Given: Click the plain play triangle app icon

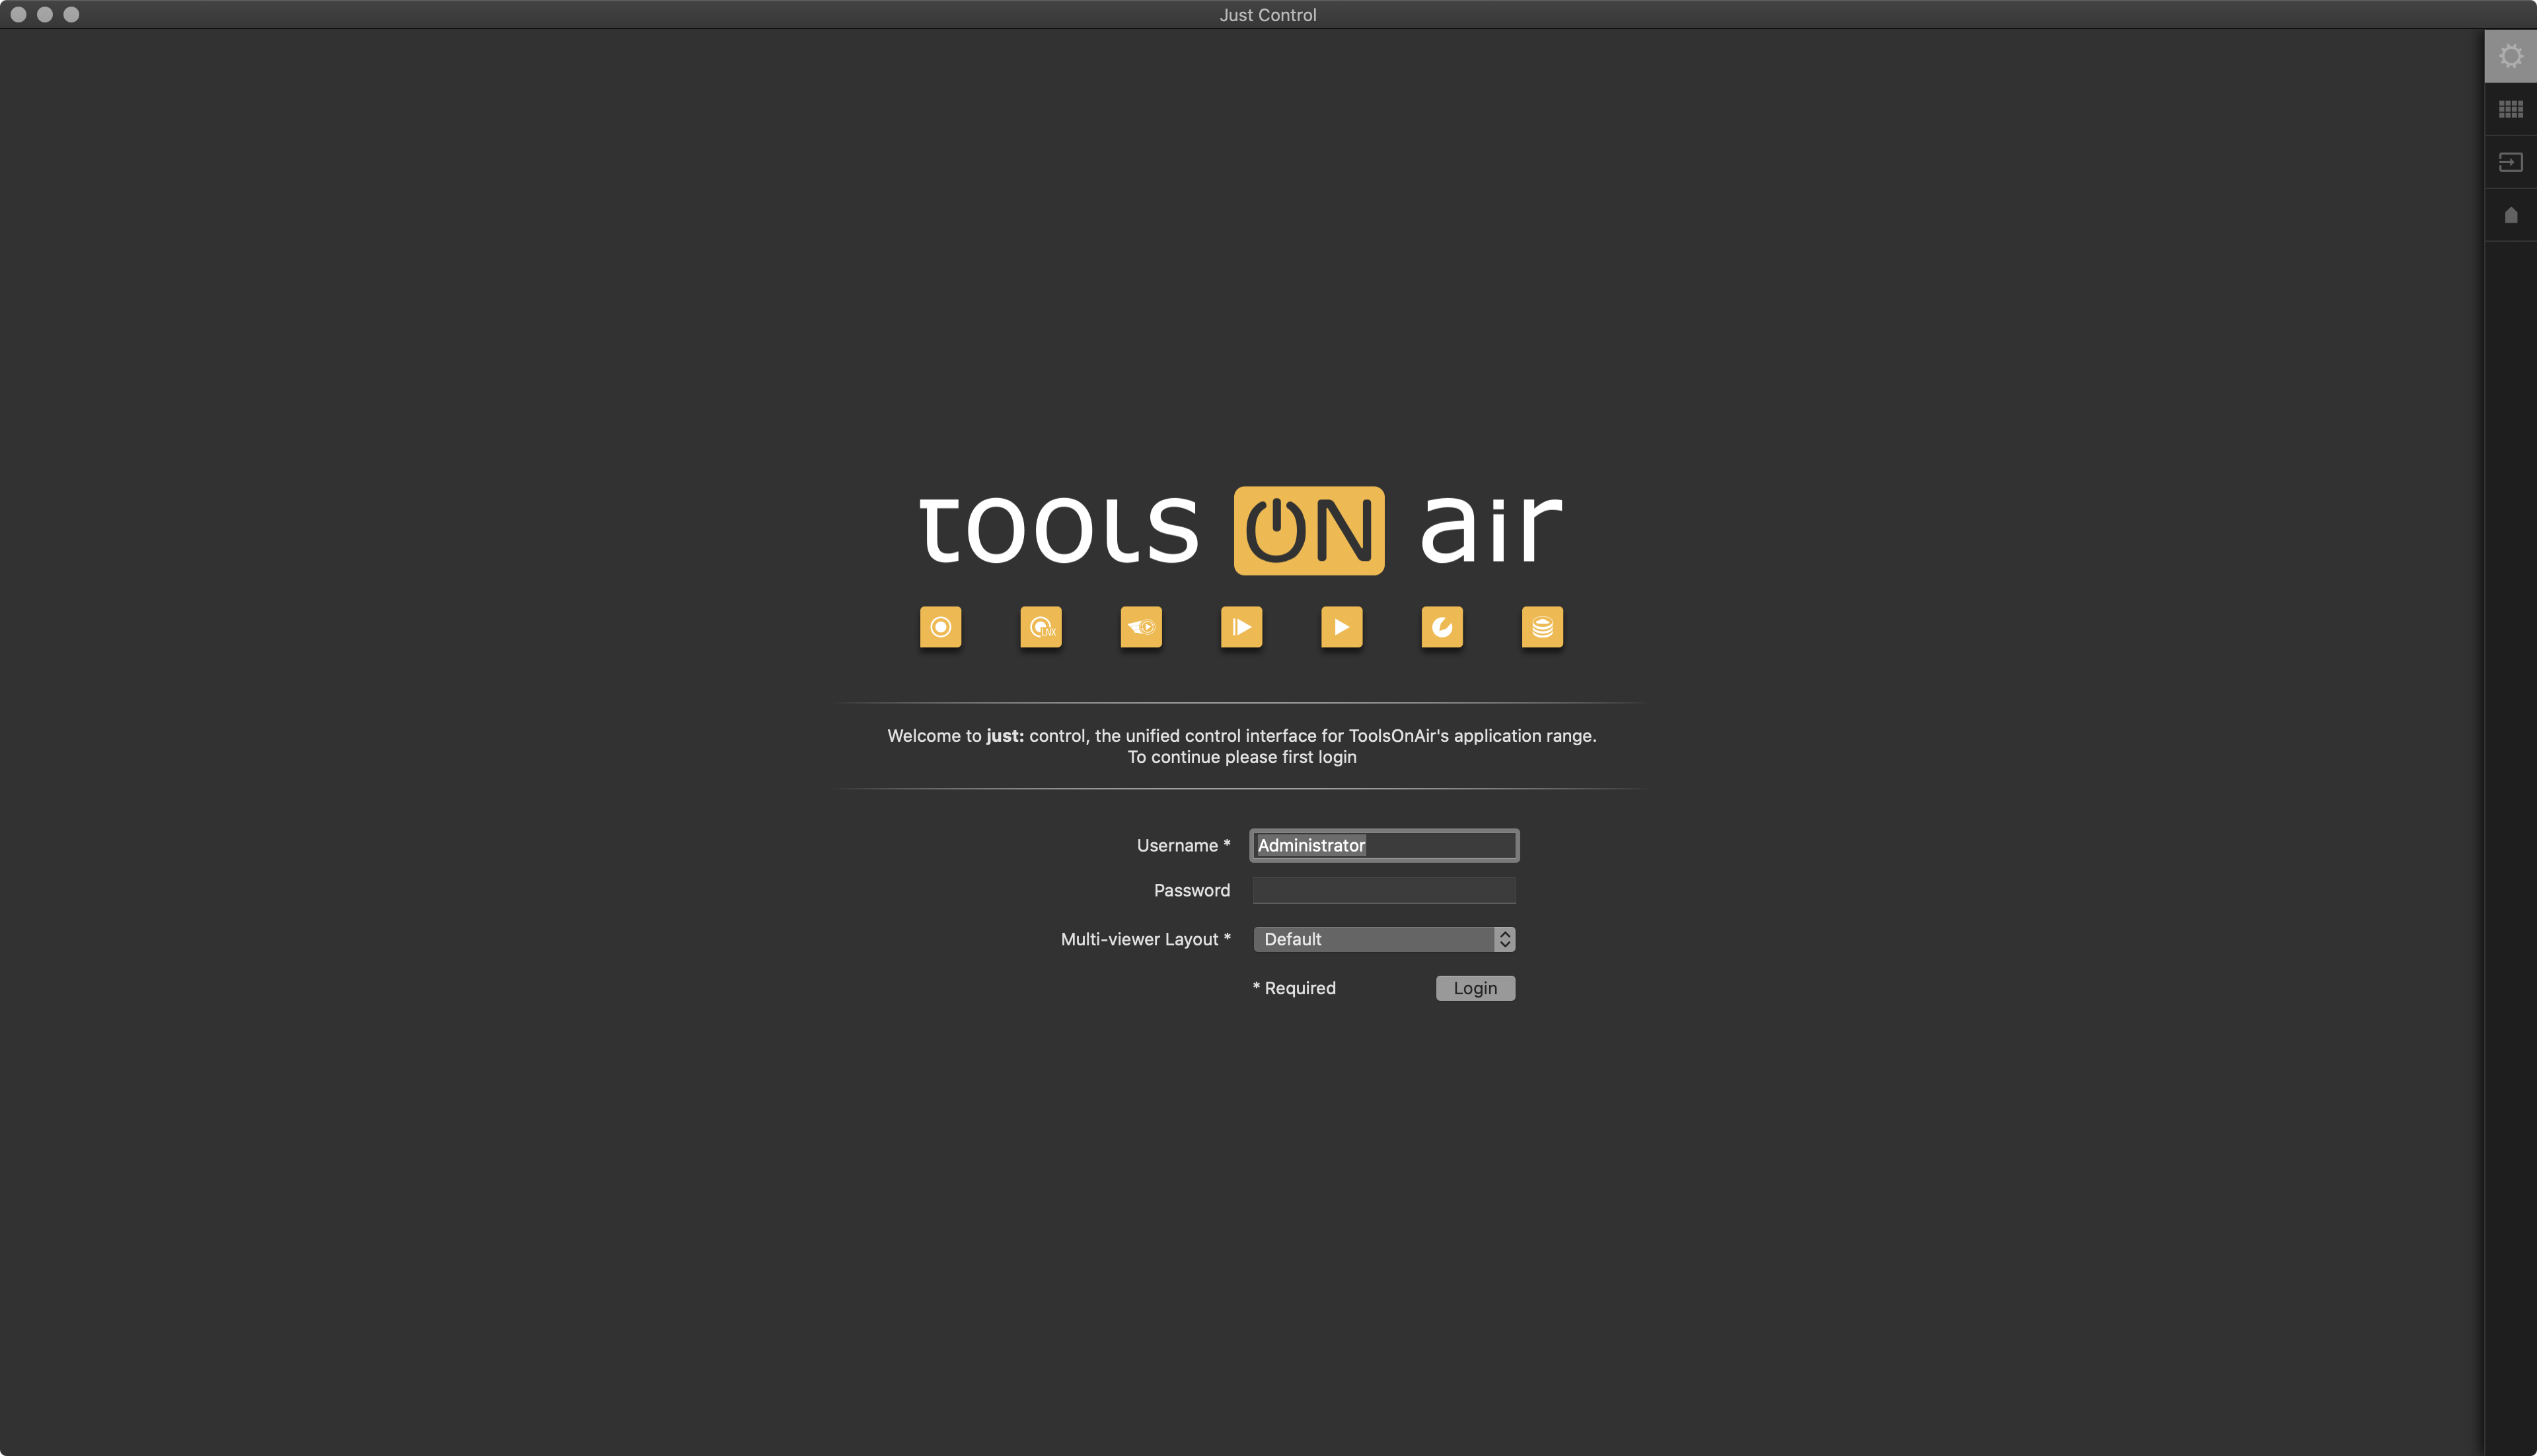Looking at the screenshot, I should [1341, 627].
